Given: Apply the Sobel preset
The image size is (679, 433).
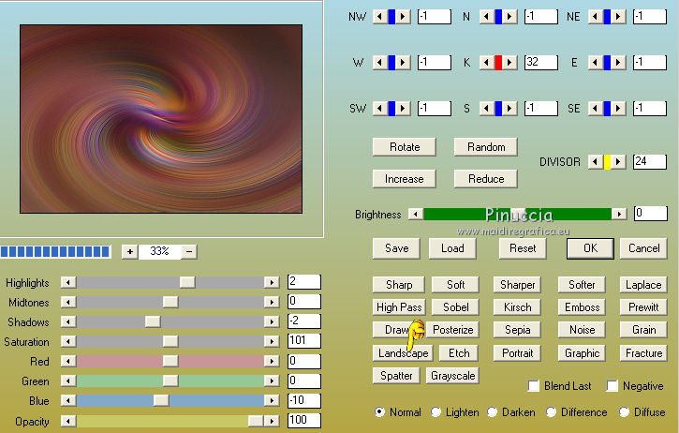Looking at the screenshot, I should (455, 307).
